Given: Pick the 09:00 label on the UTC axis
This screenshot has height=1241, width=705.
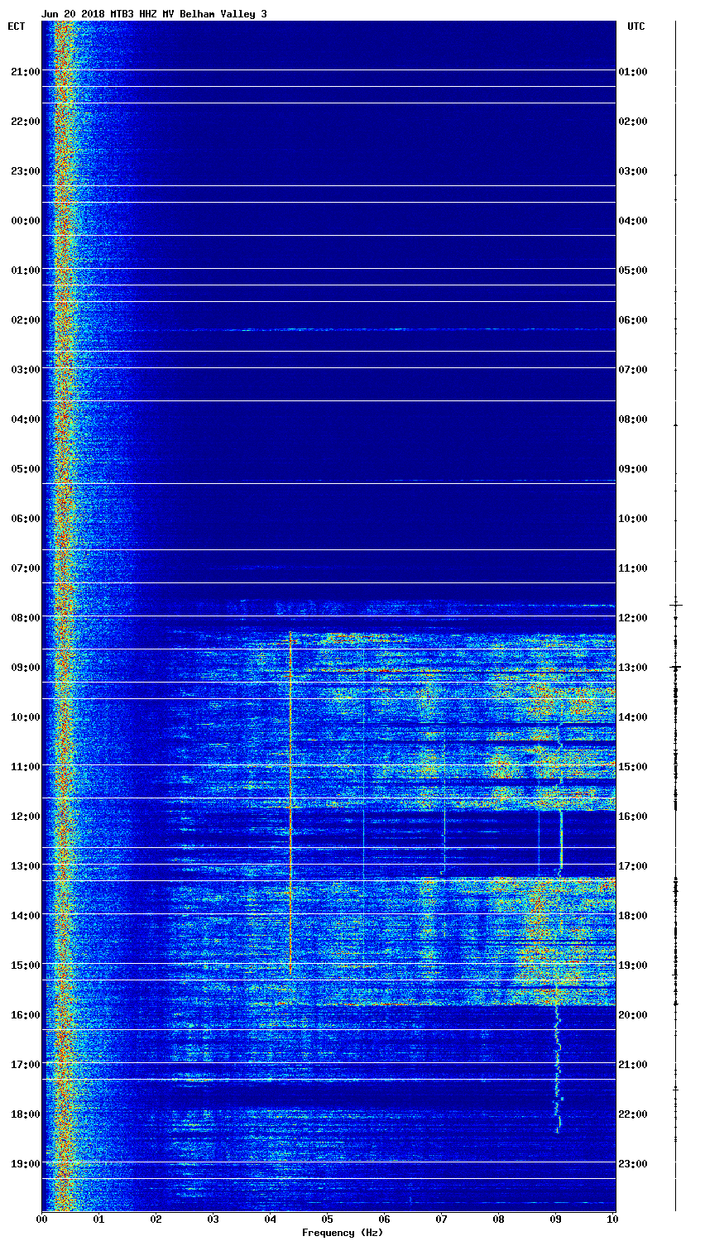Looking at the screenshot, I should tap(633, 469).
